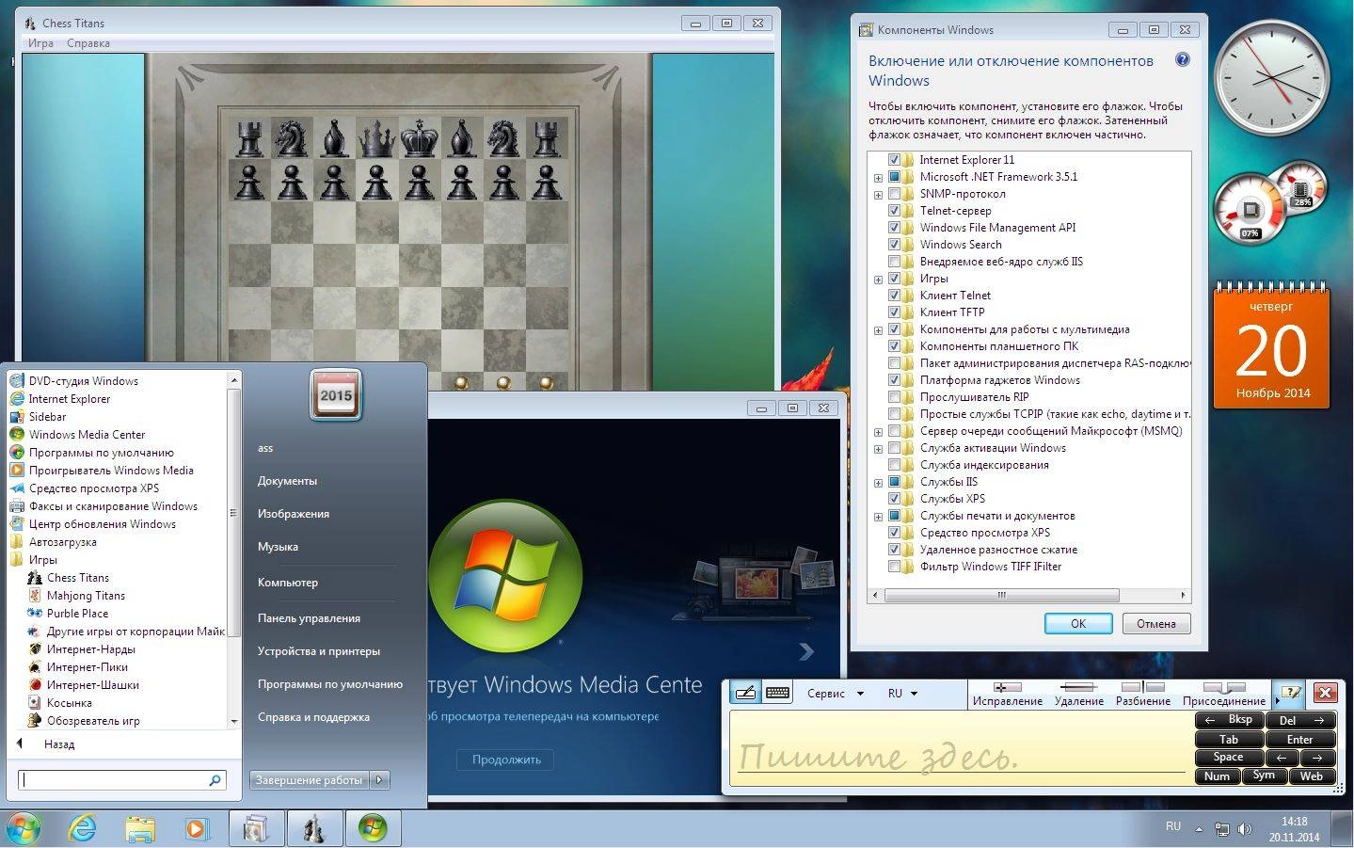Click Отмена in Компоненты Windows dialog

tap(1155, 624)
